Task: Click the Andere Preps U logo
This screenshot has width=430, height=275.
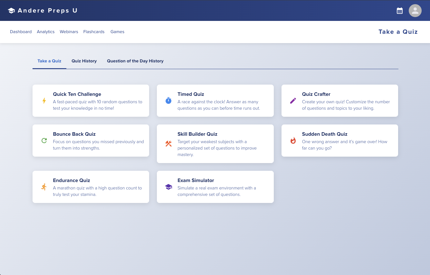Action: pyautogui.click(x=43, y=11)
